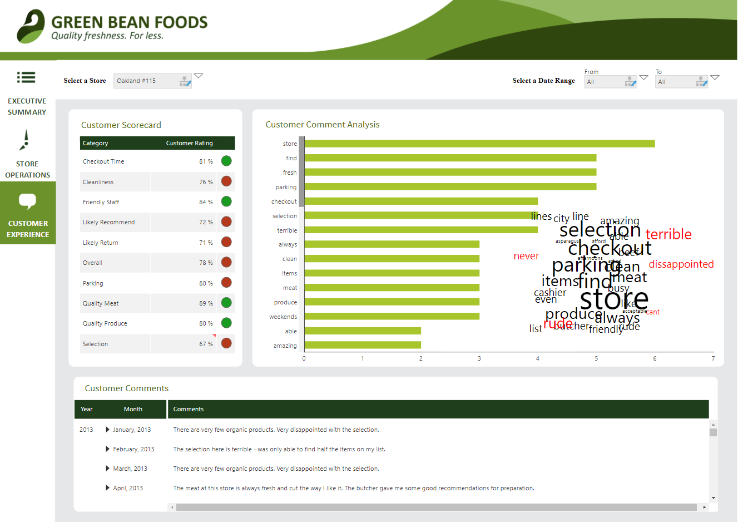Click the To date hierarchy picker icon
The width and height of the screenshot is (738, 522).
(701, 82)
